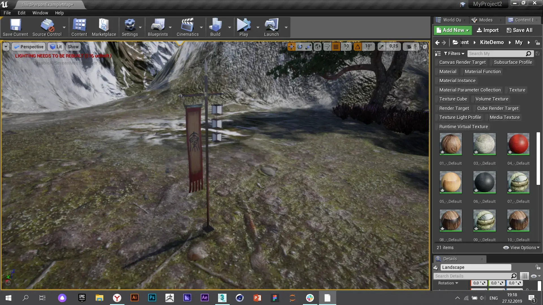Screen dimensions: 543x305
Task: Open the grid snap value 10 dropdown
Action: point(346,47)
